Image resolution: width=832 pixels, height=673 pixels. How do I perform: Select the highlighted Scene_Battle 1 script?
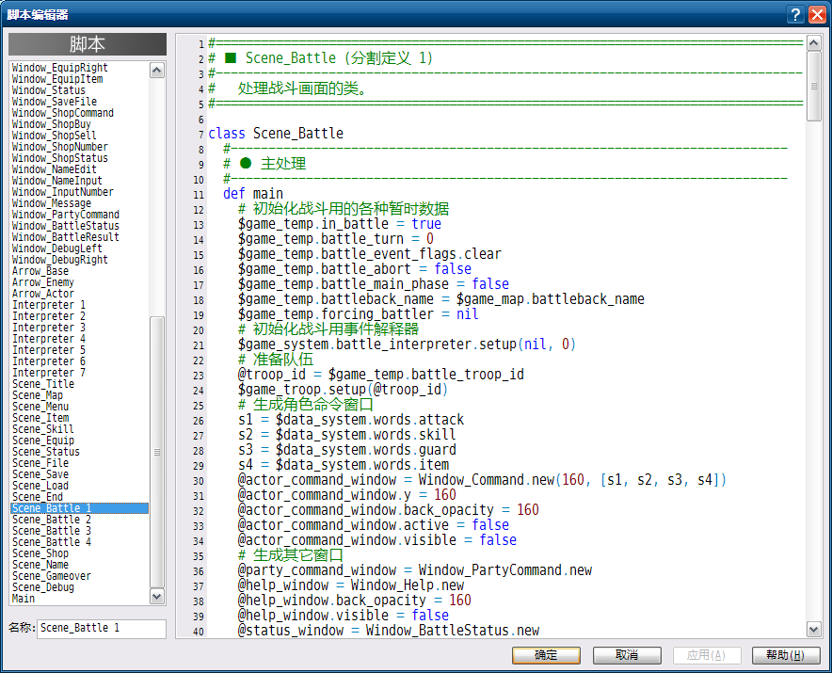80,508
